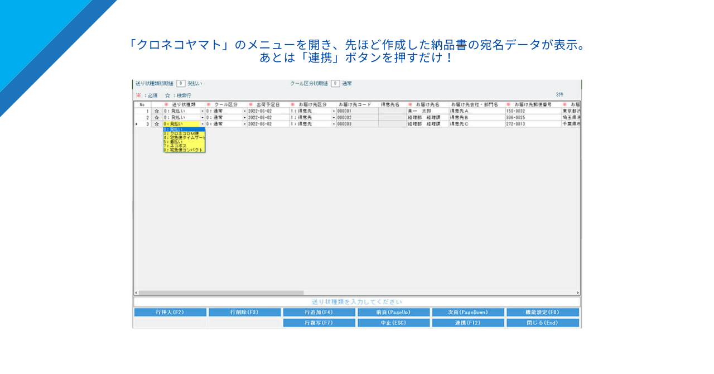
Task: Click the star search icon in row 2
Action: click(x=157, y=118)
